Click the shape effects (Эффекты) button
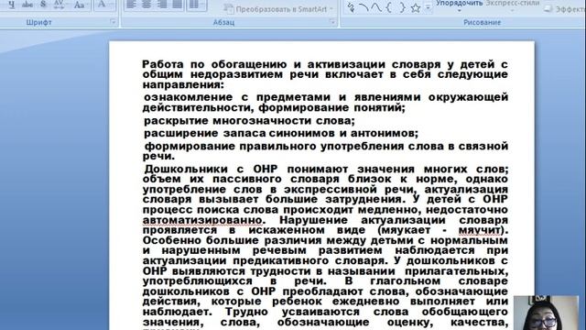Screen dimensions: 586x330 [x=565, y=9]
